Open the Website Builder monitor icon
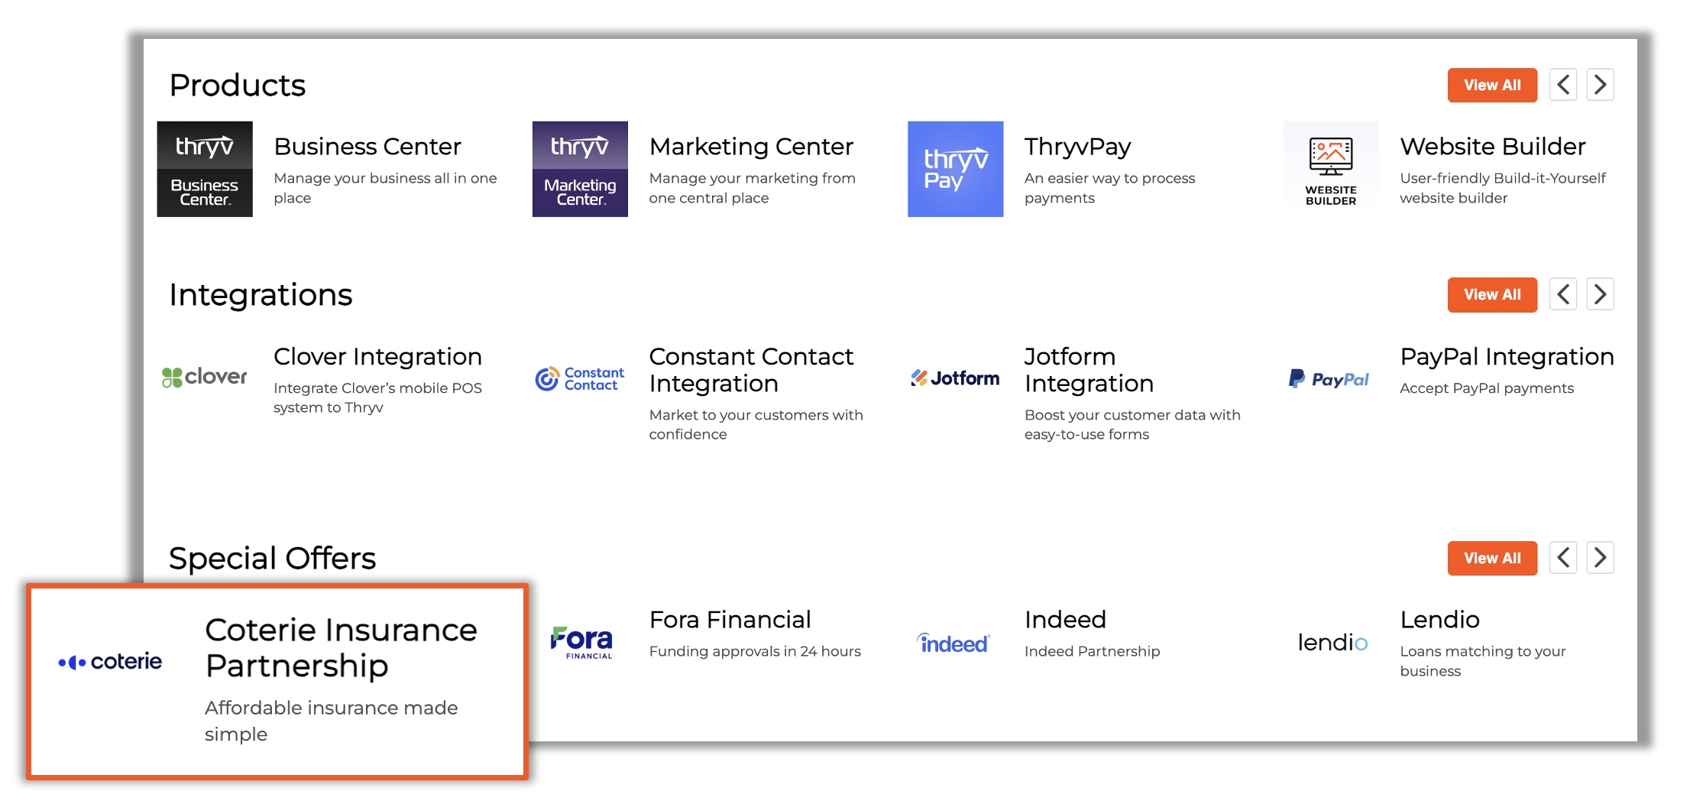Screen dimensions: 1690x804 (x=1330, y=169)
